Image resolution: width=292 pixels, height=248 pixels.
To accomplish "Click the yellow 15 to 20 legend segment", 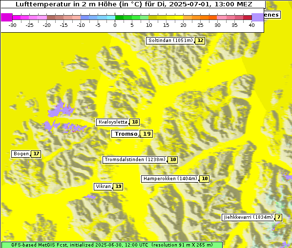I will [x=175, y=18].
